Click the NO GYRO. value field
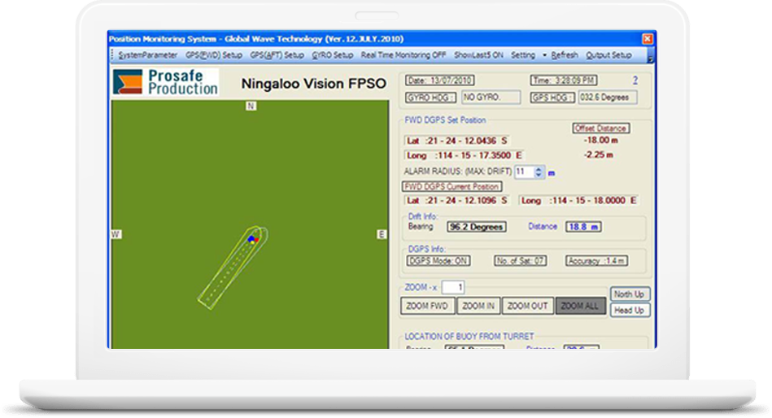 (x=491, y=98)
